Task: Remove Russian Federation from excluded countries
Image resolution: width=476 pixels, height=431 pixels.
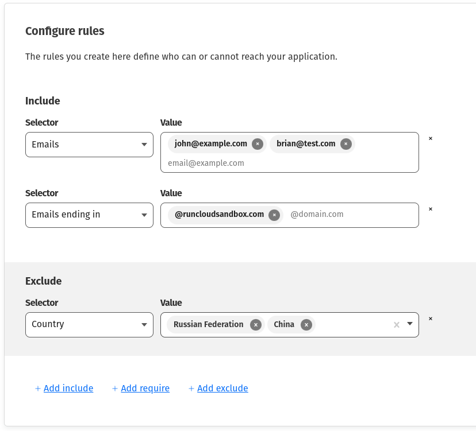Action: pos(256,325)
